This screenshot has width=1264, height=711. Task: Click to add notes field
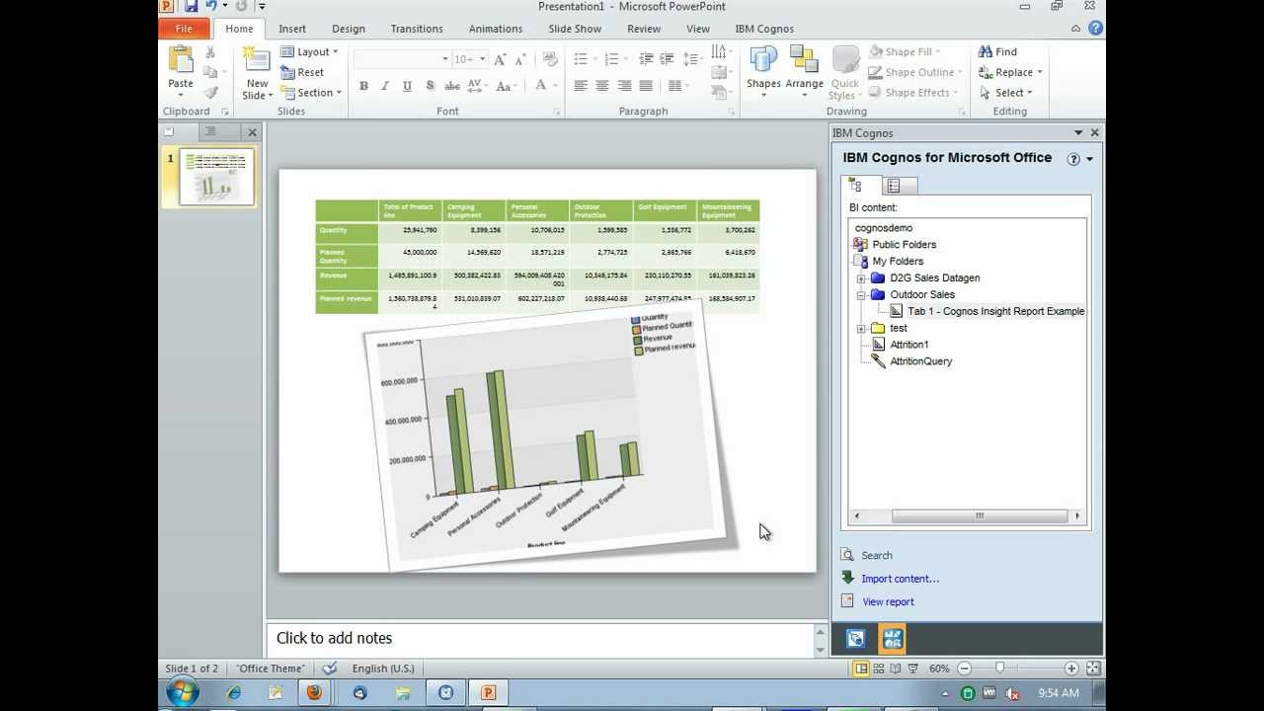coord(539,639)
